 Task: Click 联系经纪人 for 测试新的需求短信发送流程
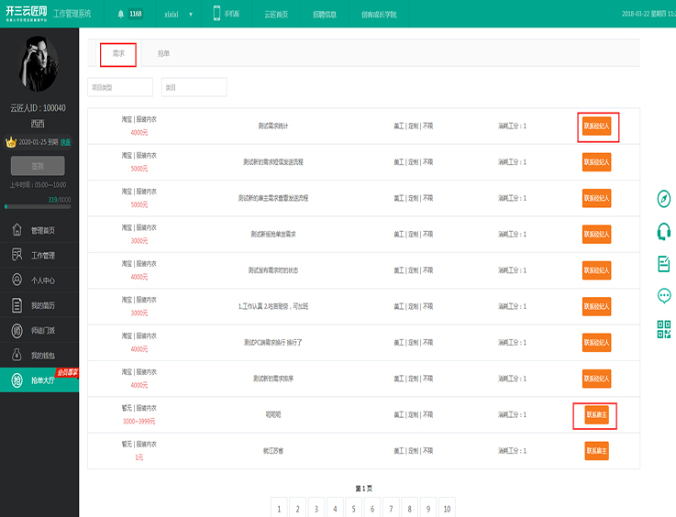[597, 162]
